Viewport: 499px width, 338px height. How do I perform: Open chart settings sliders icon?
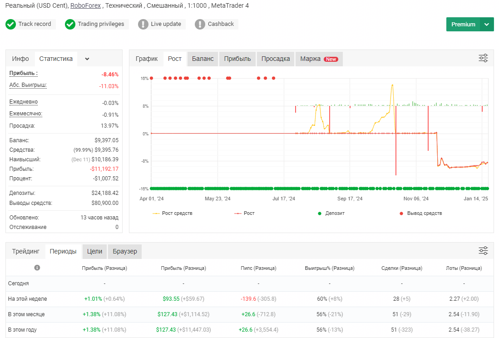[x=483, y=58]
